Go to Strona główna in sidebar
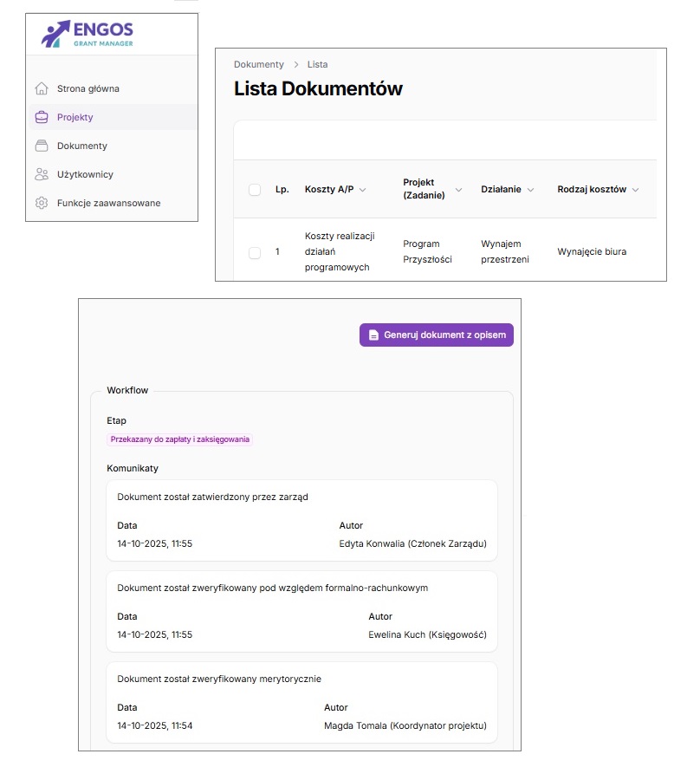This screenshot has width=700, height=780. click(x=87, y=88)
